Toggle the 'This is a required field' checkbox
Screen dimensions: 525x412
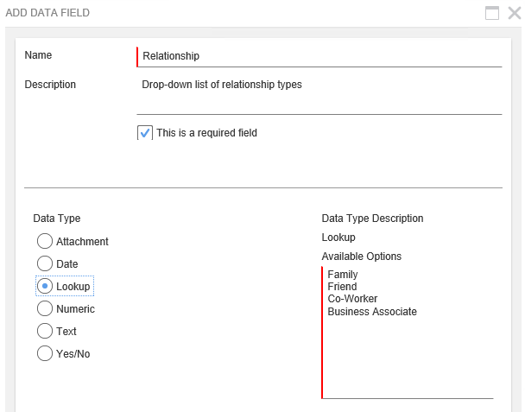point(145,133)
